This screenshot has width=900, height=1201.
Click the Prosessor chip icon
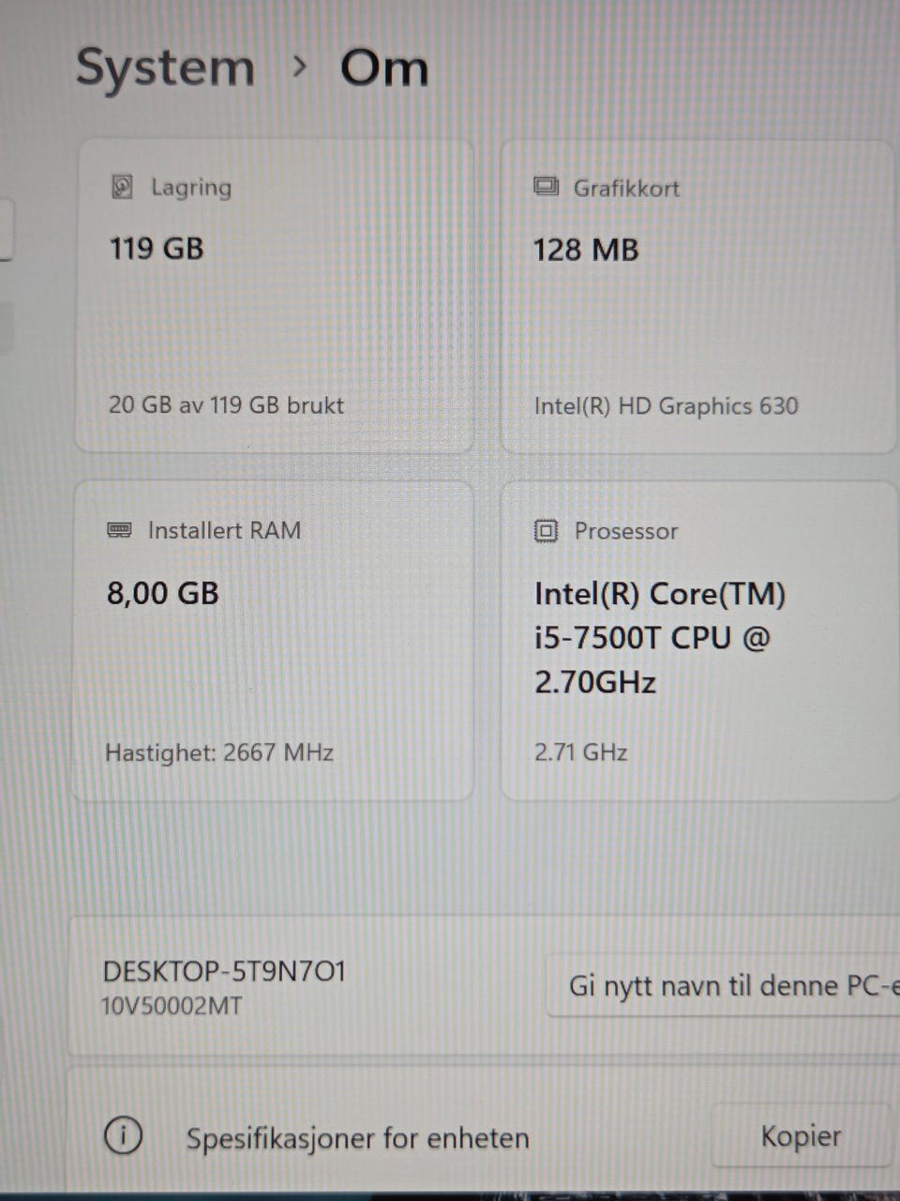click(546, 531)
